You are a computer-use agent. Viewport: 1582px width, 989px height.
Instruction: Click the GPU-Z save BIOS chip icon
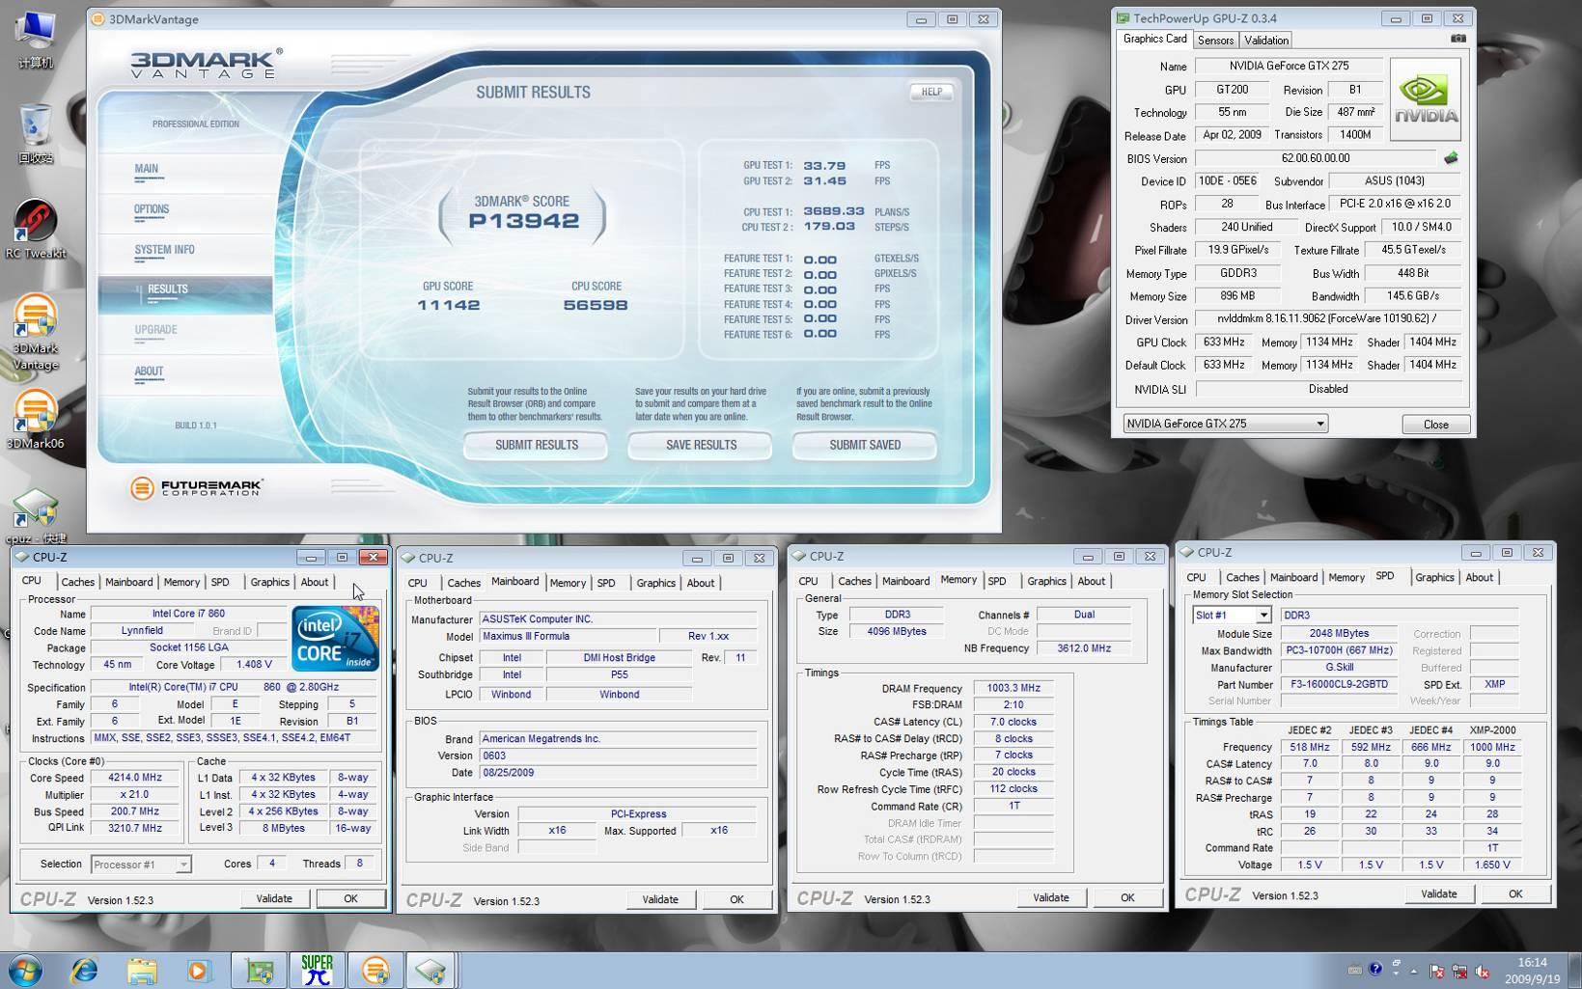tap(1450, 158)
